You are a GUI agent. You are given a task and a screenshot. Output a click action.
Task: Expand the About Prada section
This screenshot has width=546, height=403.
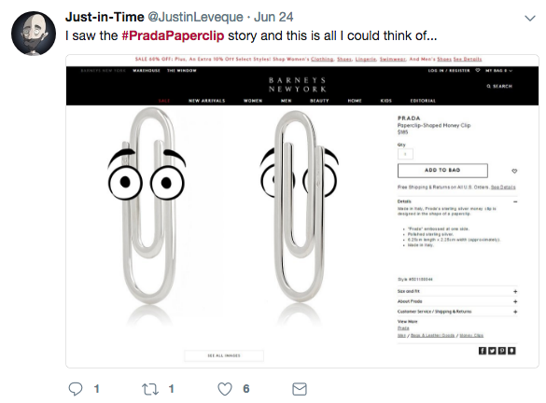tap(457, 301)
